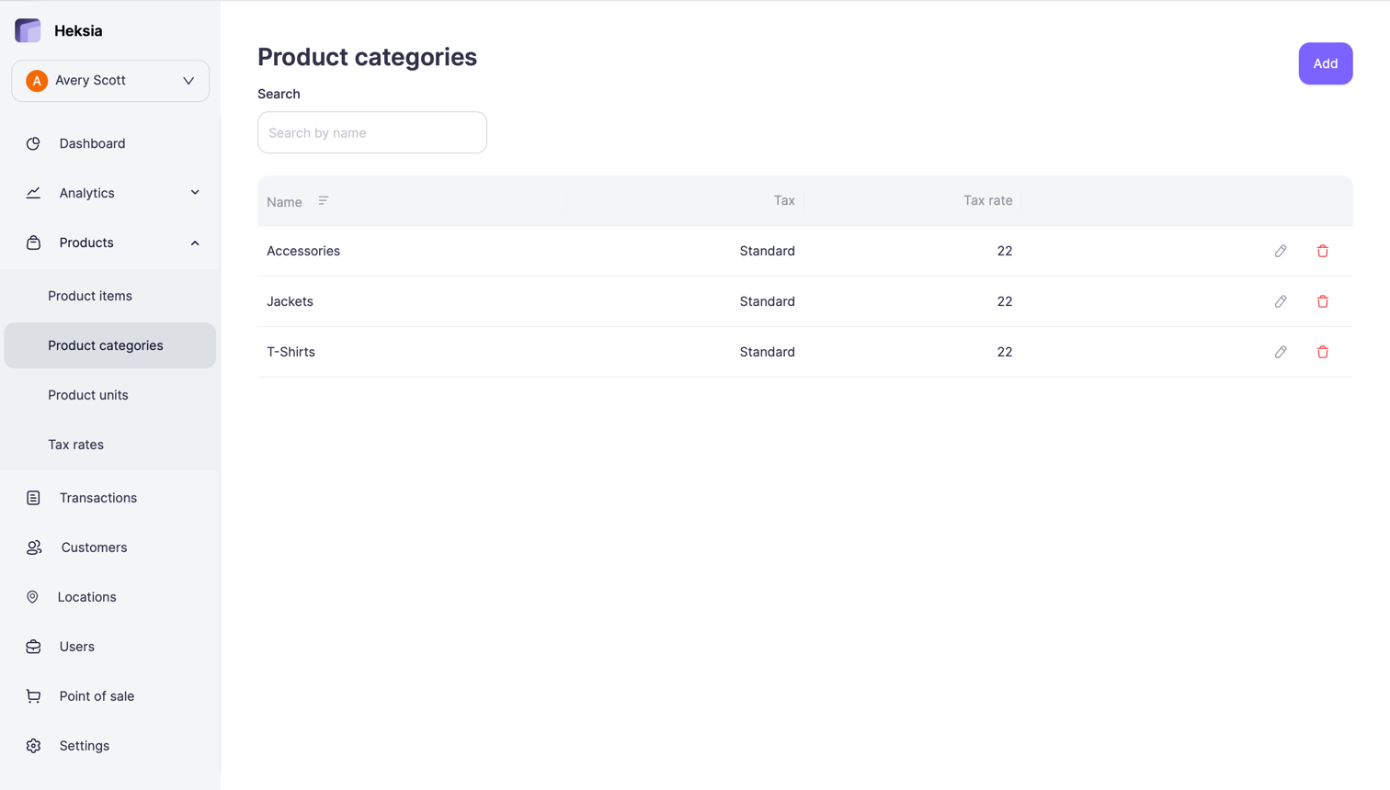Edit the Jackets category with pencil icon

[x=1280, y=301]
